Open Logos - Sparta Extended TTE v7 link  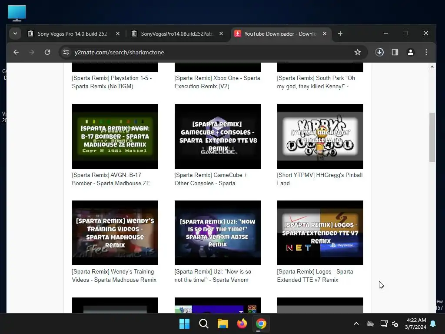pyautogui.click(x=315, y=276)
